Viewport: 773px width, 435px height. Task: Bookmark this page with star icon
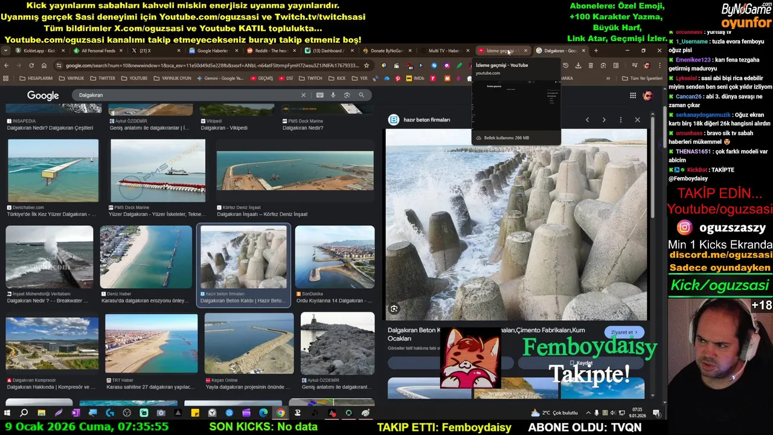pos(366,65)
